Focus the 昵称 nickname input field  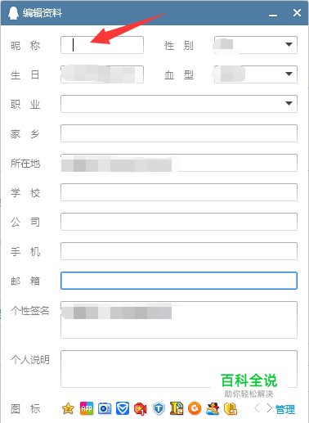pos(102,45)
